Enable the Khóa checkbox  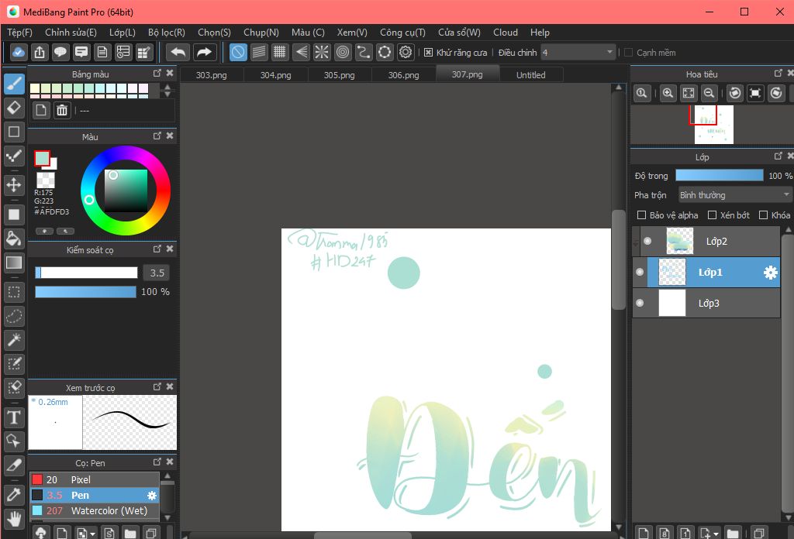(763, 215)
